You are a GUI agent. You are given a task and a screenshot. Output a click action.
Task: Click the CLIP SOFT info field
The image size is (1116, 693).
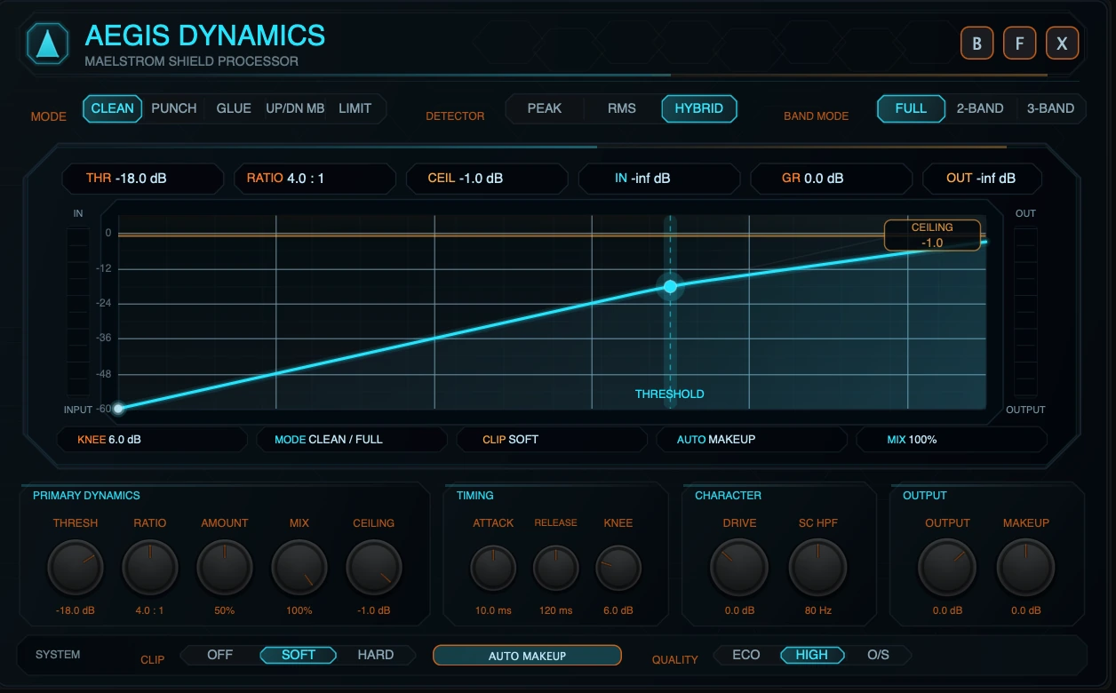click(x=552, y=440)
